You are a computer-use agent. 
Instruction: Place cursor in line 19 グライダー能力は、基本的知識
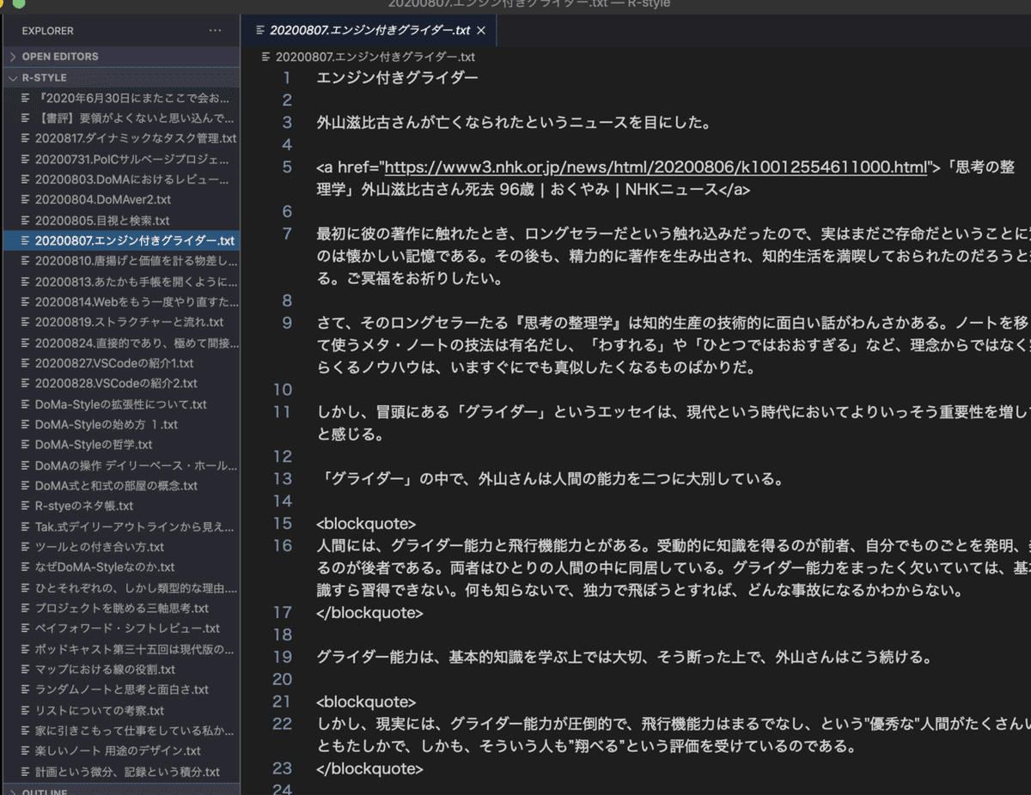pyautogui.click(x=427, y=658)
